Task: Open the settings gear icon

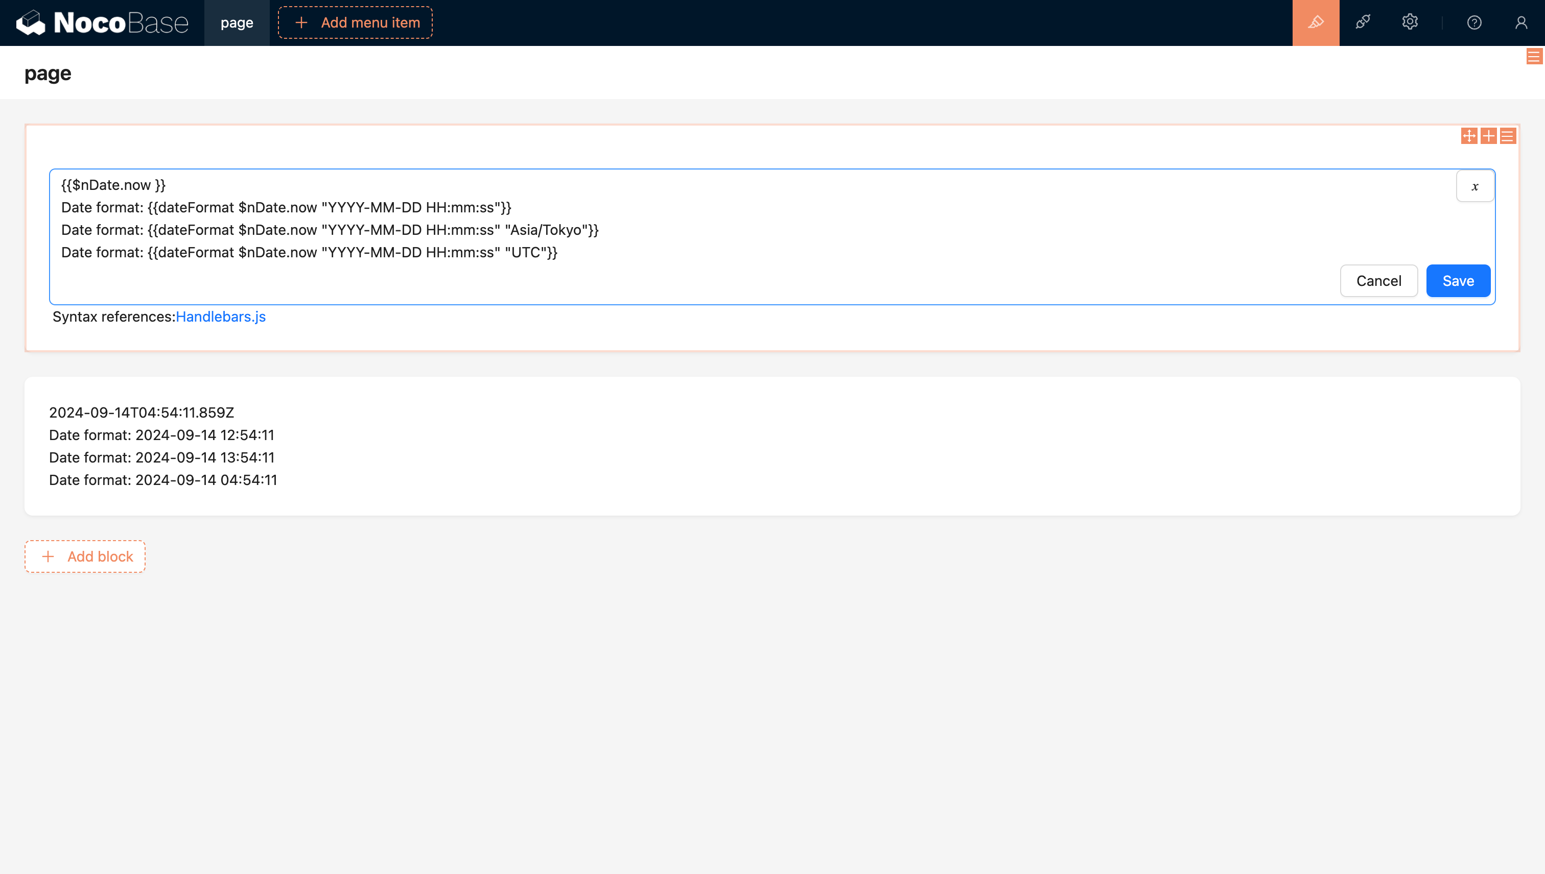Action: tap(1409, 23)
